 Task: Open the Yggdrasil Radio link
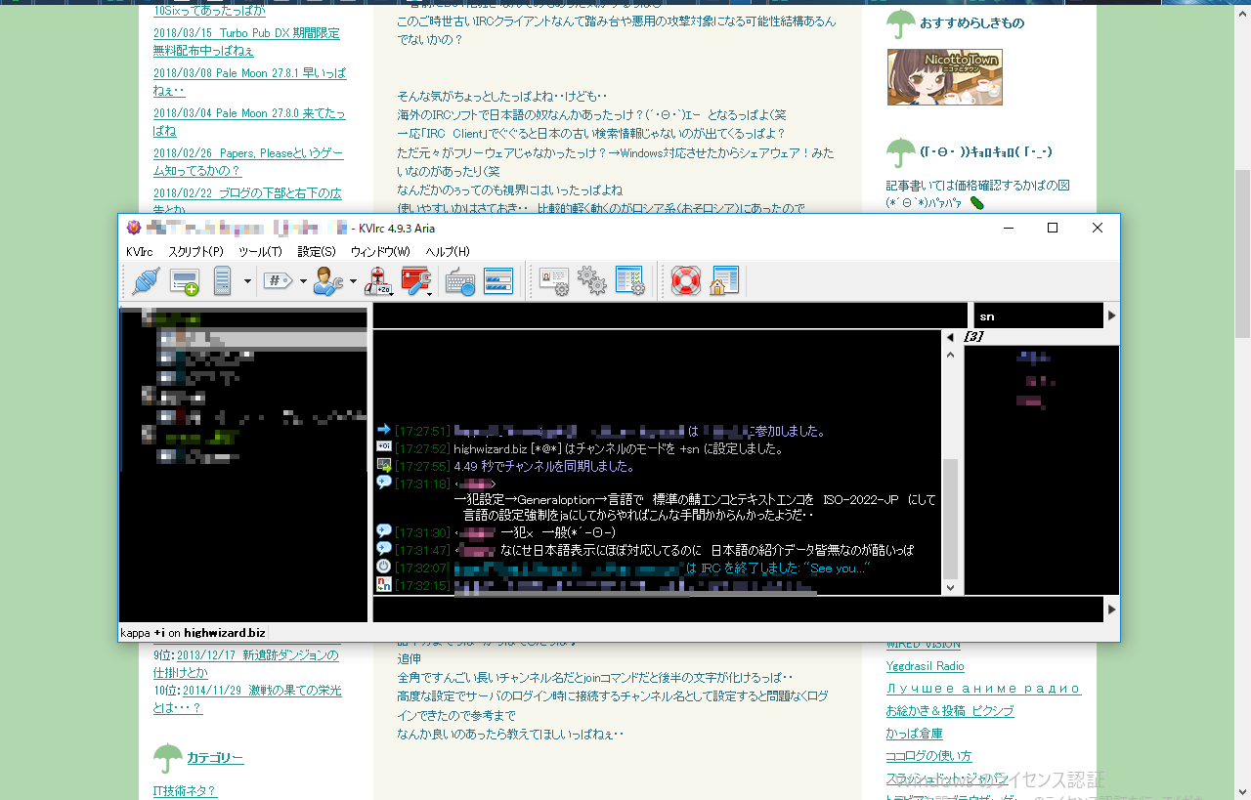point(925,666)
